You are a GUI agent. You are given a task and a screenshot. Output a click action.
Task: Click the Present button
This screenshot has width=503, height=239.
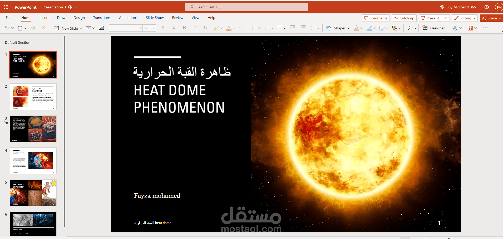click(x=430, y=18)
